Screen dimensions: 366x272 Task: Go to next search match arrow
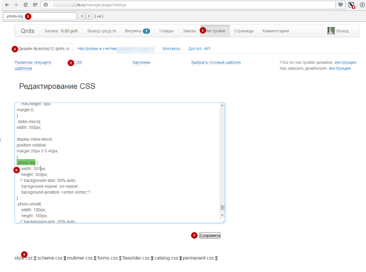(89, 16)
